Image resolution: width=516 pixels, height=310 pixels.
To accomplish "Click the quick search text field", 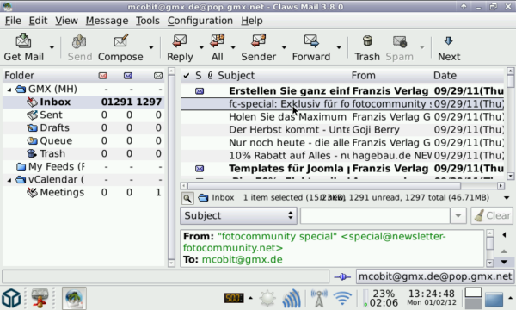I will point(375,216).
